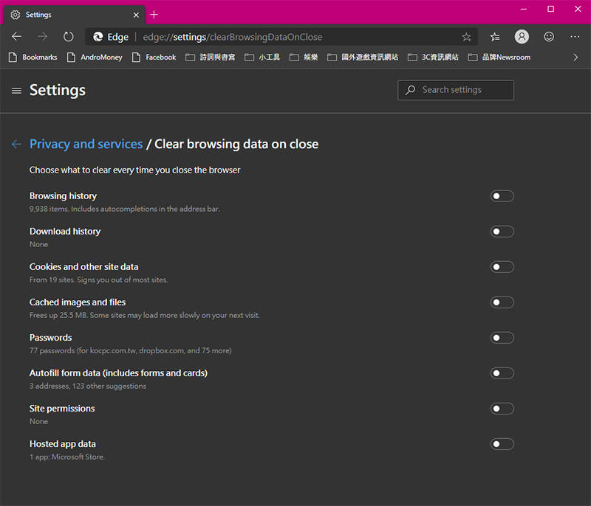The height and width of the screenshot is (506, 591).
Task: Toggle Site permissions switch
Action: [x=502, y=409]
